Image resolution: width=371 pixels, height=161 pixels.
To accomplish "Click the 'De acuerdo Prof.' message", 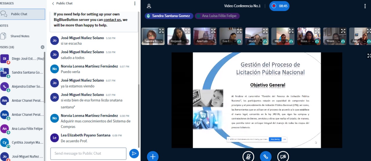I will point(74,141).
